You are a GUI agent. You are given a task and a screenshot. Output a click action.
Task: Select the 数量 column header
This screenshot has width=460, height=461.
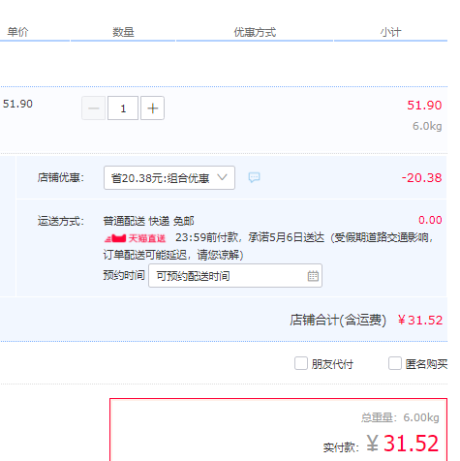tap(123, 32)
